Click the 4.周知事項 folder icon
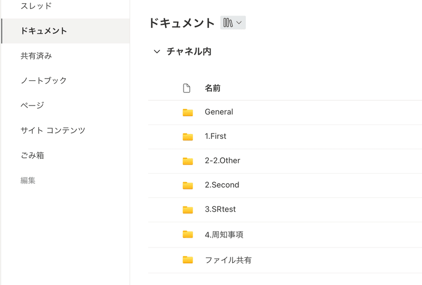422x285 pixels. coord(188,234)
